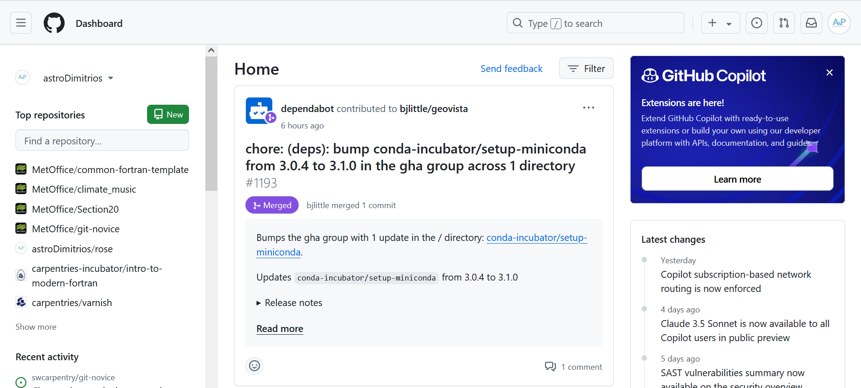Open SAST vulnerabilities summary changelog entry
861x388 pixels.
pyautogui.click(x=733, y=378)
